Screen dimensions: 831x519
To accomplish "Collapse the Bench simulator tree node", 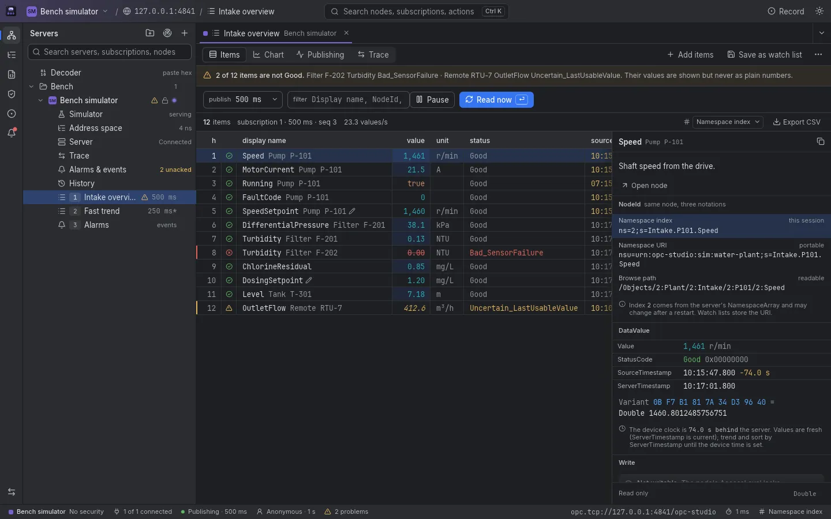I will 40,100.
